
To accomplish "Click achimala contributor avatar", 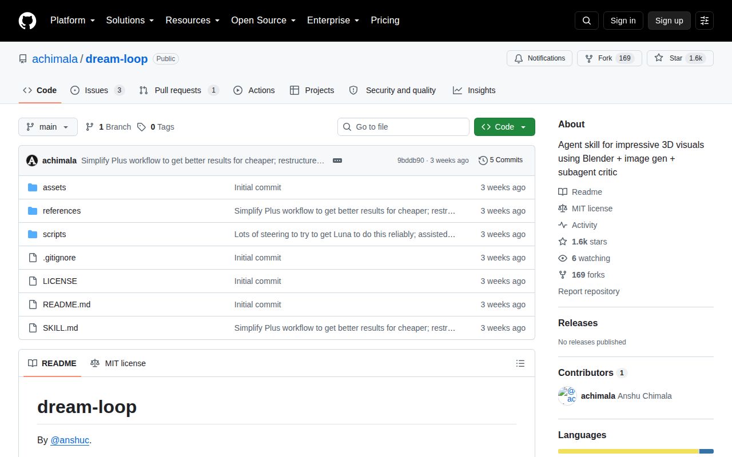I will [x=567, y=396].
